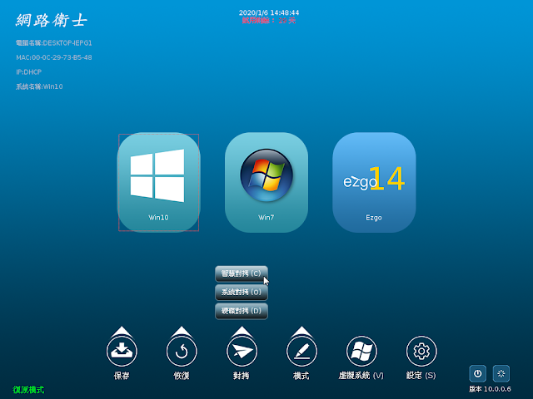533x399 pixels.
Task: Click the 虛擬系統 (V) label
Action: (361, 376)
